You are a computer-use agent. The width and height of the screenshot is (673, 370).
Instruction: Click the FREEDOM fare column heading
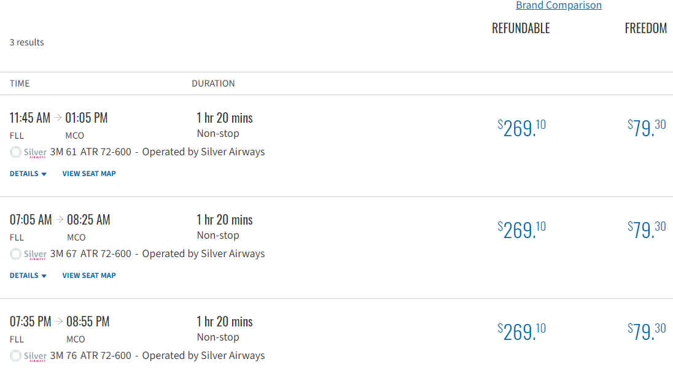[646, 28]
